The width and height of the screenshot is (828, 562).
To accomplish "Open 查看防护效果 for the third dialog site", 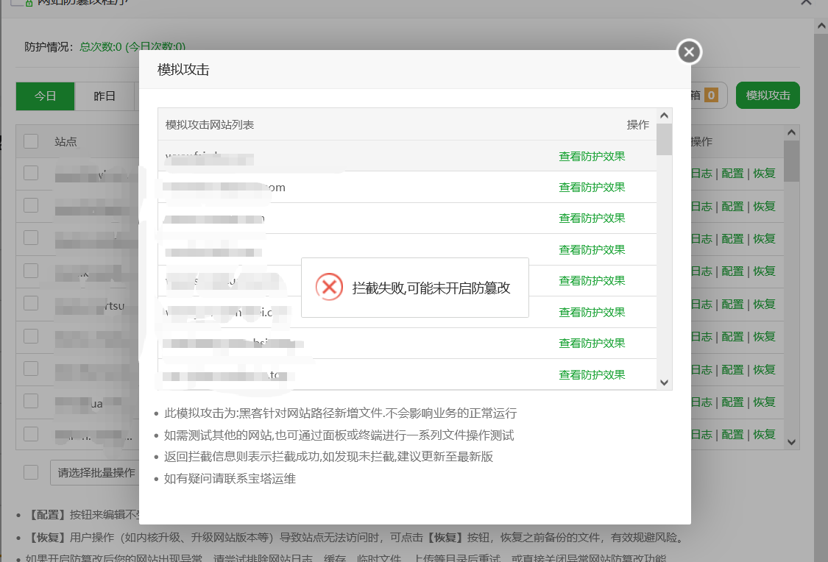I will coord(592,218).
